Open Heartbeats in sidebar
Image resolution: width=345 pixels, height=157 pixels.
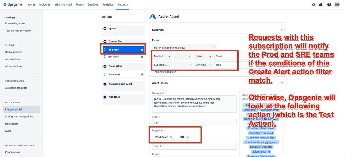click(x=12, y=124)
